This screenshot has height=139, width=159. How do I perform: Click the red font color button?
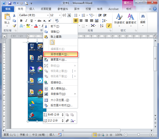pyautogui.click(x=36, y=26)
